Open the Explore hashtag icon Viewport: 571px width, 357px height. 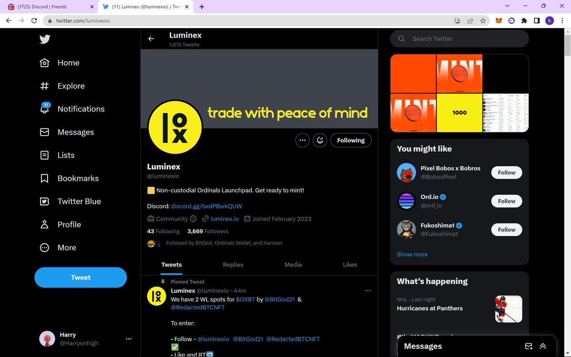(45, 86)
